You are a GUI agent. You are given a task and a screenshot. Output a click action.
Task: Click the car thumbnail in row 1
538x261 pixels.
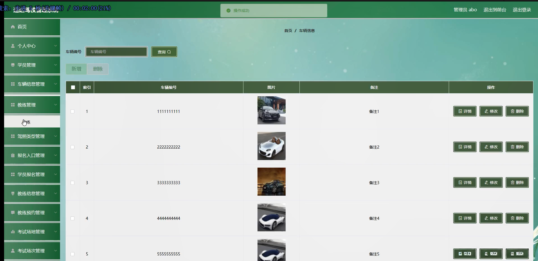tap(271, 110)
